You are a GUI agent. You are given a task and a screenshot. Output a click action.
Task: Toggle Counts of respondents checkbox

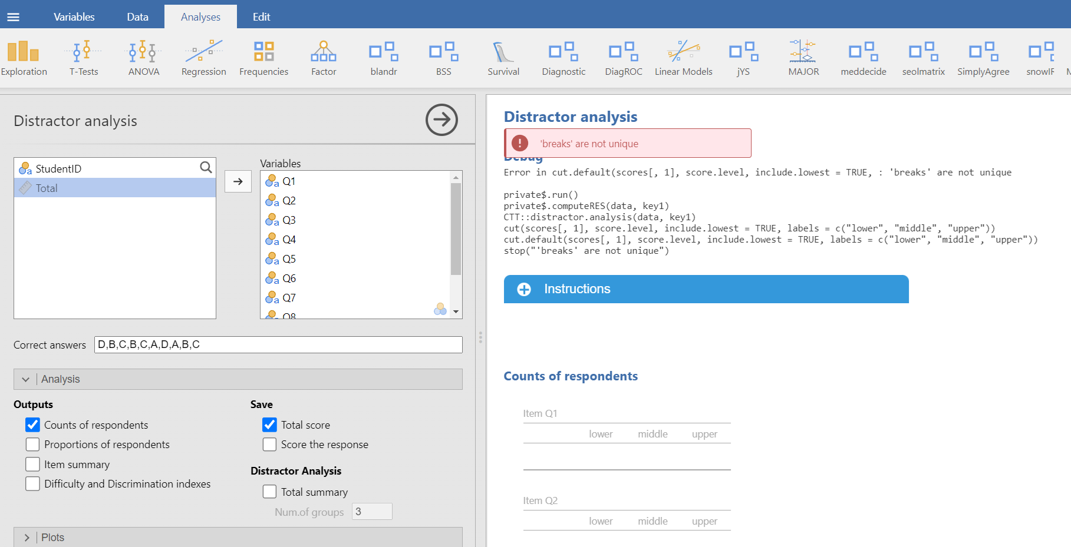click(33, 425)
